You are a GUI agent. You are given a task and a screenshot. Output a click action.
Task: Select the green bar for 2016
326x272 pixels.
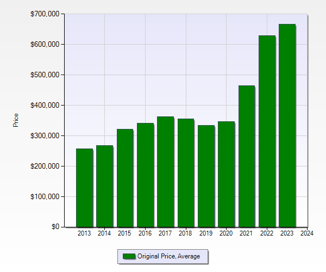tap(145, 175)
